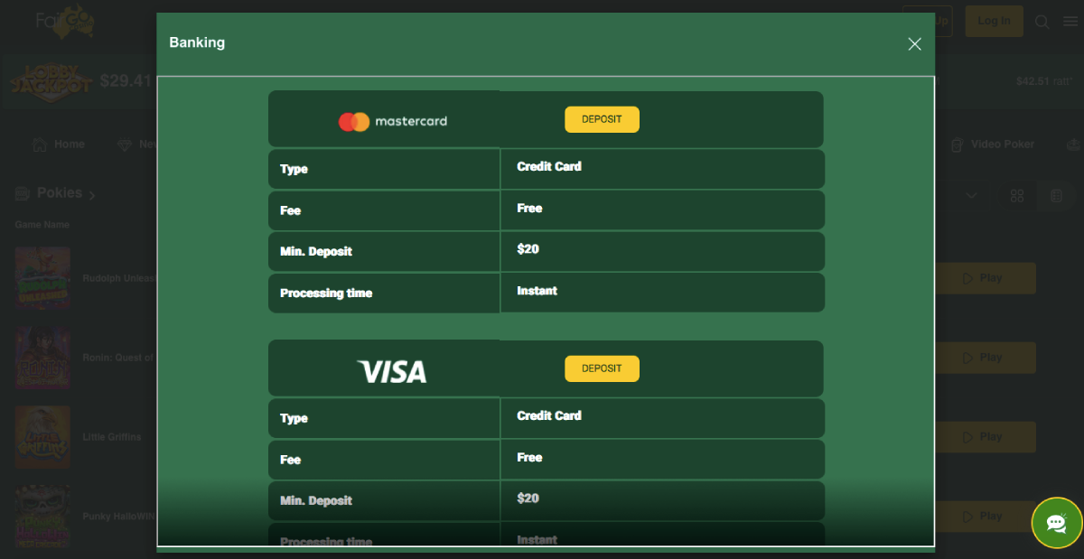The image size is (1084, 559).
Task: Open the hamburger menu icon
Action: click(1069, 22)
